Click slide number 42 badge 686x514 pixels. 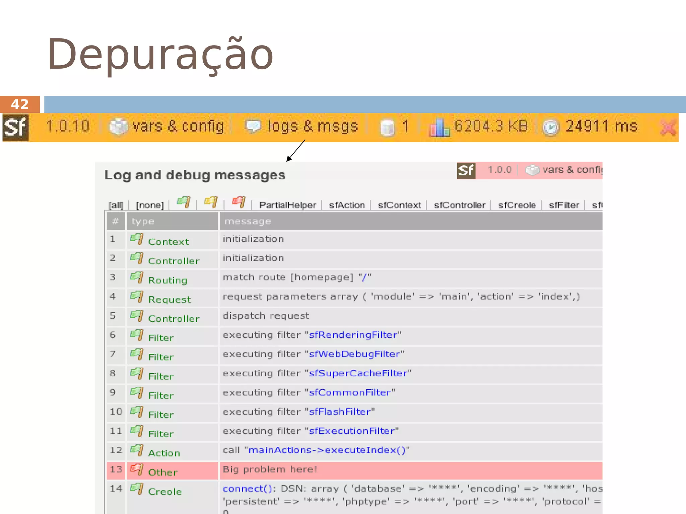click(20, 104)
